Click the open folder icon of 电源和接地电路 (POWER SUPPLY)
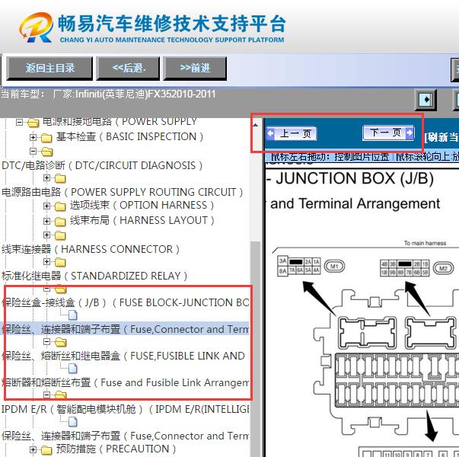 pos(33,123)
